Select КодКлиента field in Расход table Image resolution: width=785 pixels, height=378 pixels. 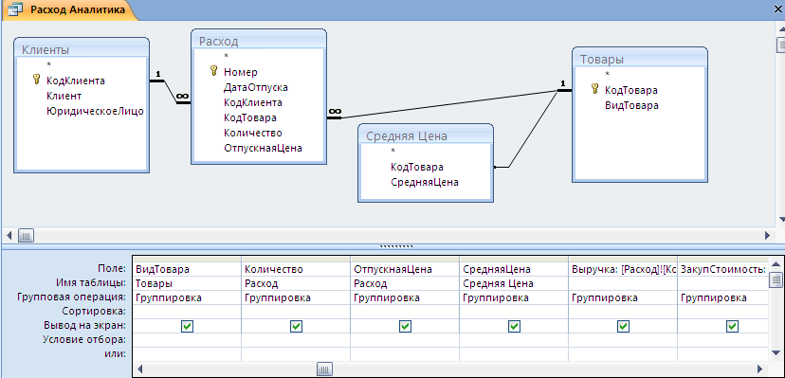click(x=253, y=102)
